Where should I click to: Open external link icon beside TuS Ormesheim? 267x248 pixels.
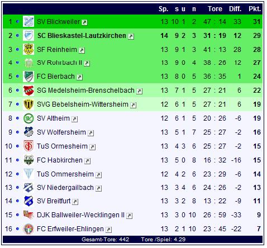click(93, 147)
